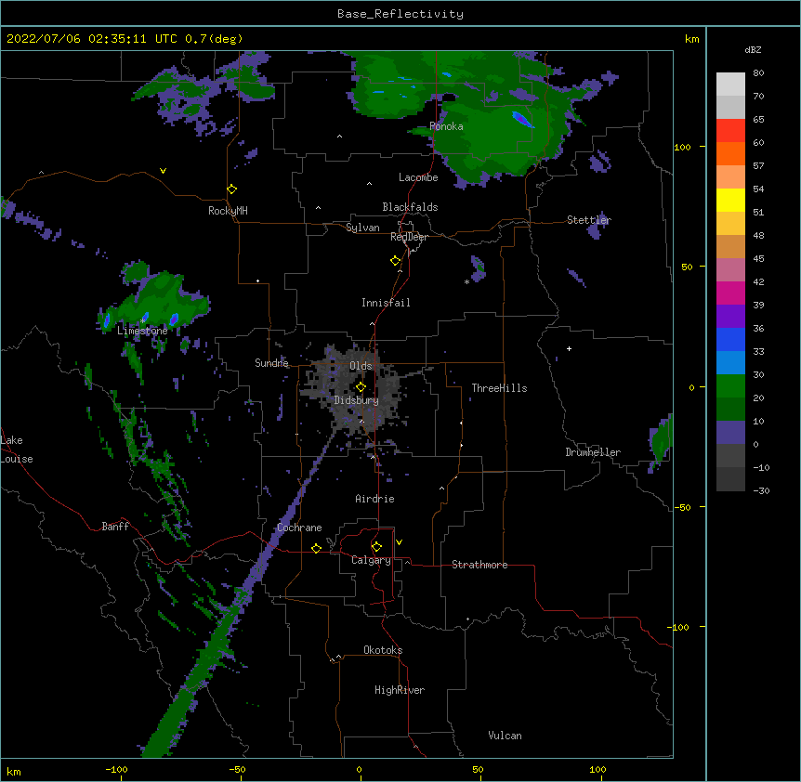
Task: Click the dark green 10-20 dBZ legend swatch
Action: tap(730, 410)
